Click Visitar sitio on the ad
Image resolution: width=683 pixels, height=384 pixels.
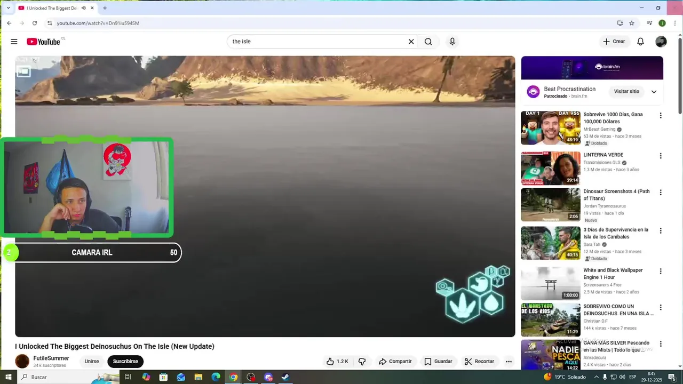[x=626, y=92]
